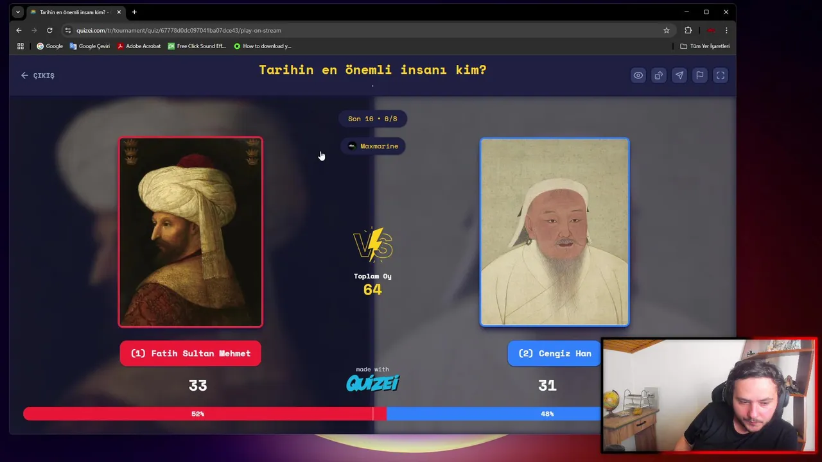Select the Fatih Sultan Mehmet portrait

click(x=190, y=232)
